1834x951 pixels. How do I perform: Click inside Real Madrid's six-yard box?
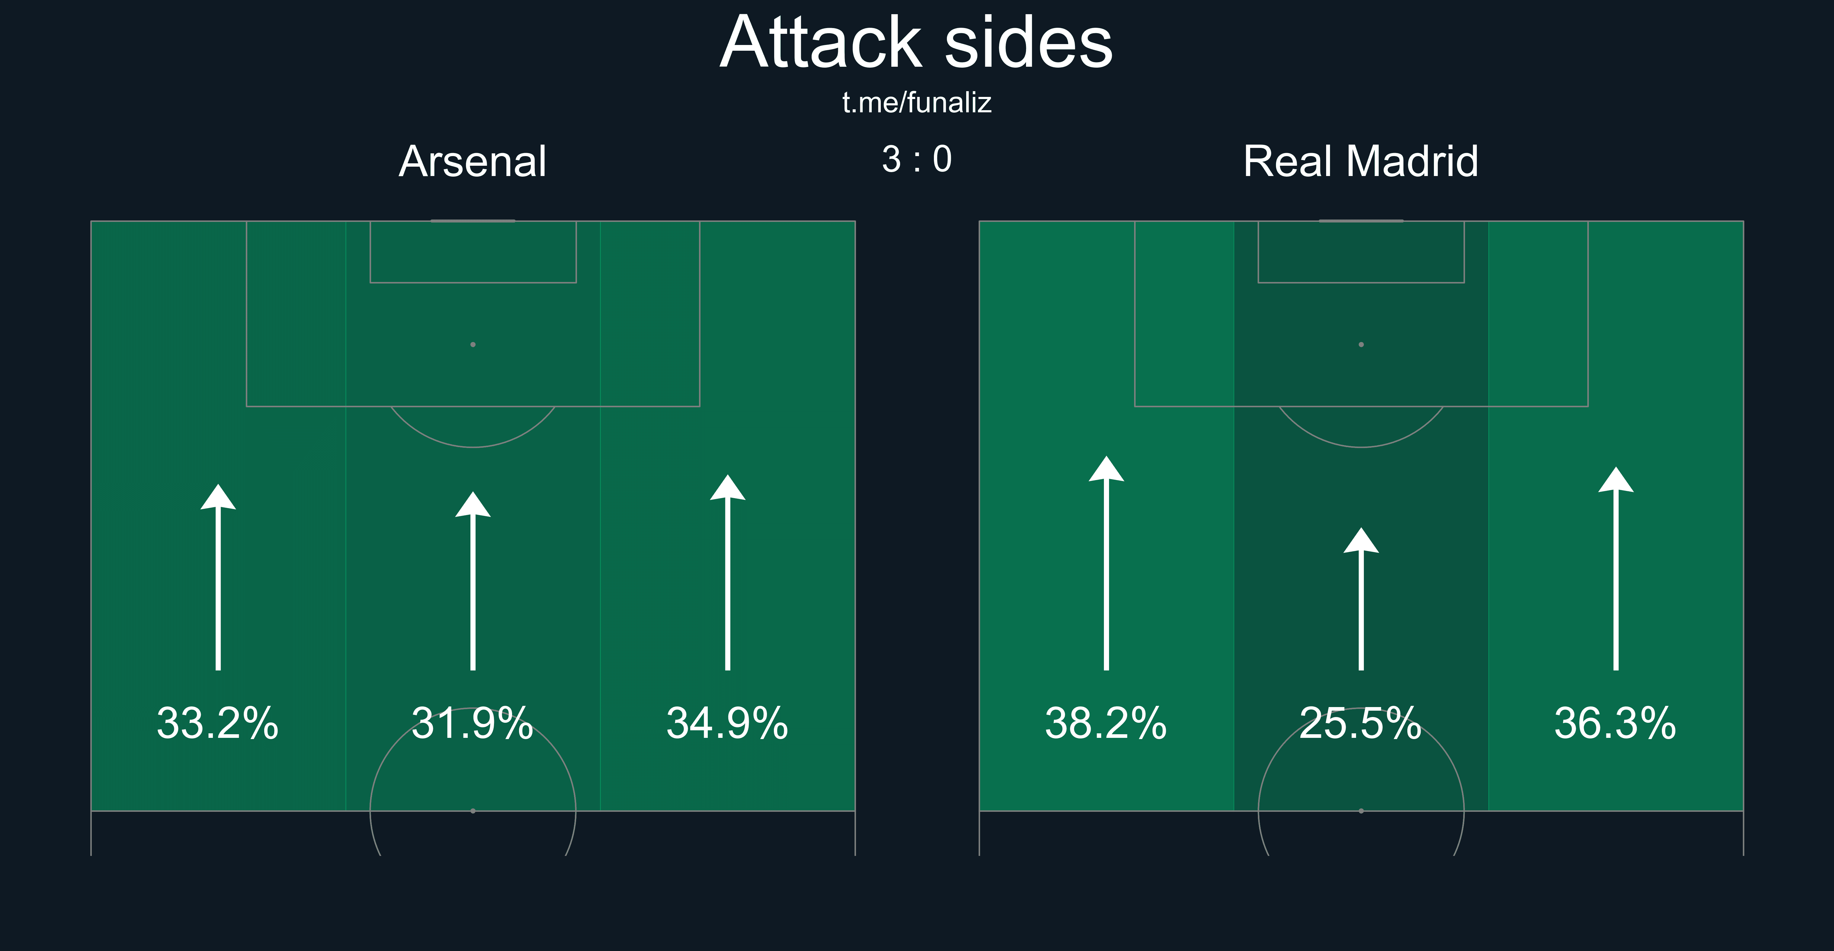1361,252
